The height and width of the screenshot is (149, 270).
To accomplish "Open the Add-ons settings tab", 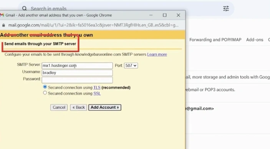I will click(255, 40).
